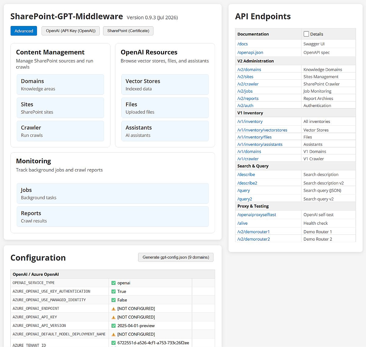This screenshot has width=366, height=347.
Task: Open the Crawler Run crawls card
Action: coord(60,131)
